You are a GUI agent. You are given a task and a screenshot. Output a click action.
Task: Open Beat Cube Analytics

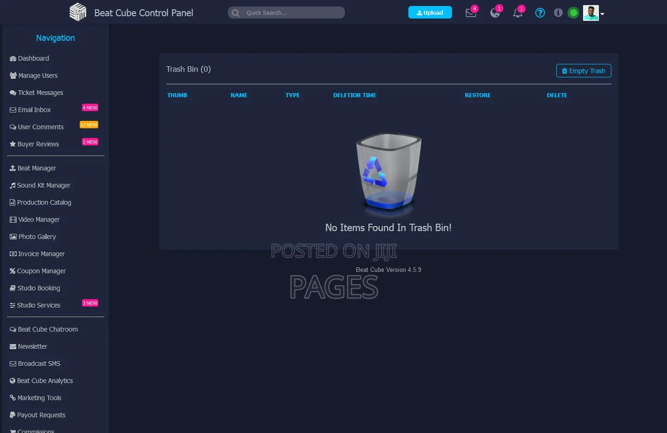(41, 381)
